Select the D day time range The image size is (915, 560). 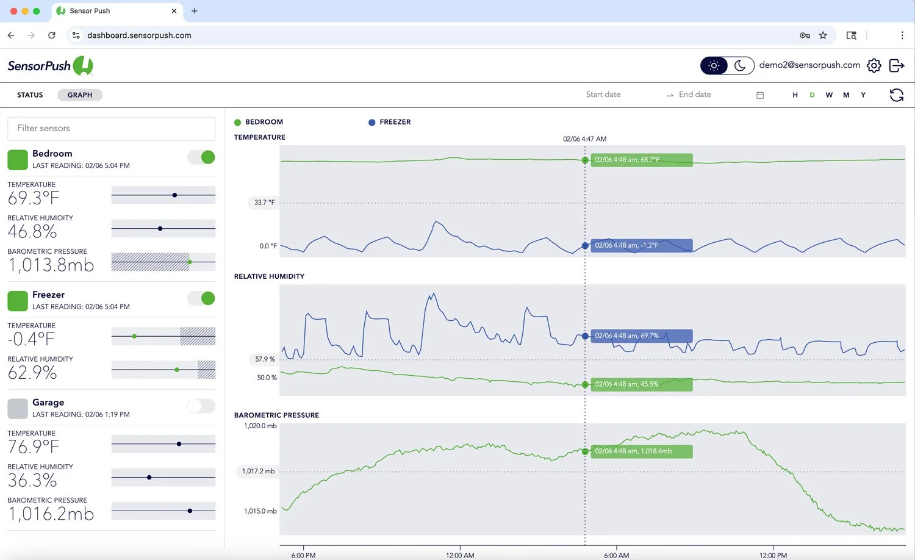tap(812, 95)
